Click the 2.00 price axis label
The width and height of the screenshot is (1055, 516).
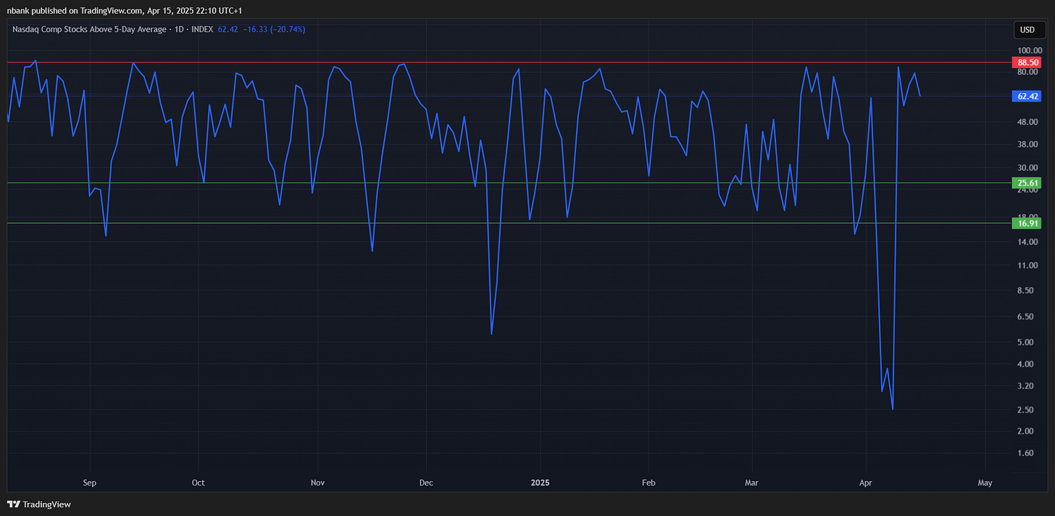(x=1027, y=431)
